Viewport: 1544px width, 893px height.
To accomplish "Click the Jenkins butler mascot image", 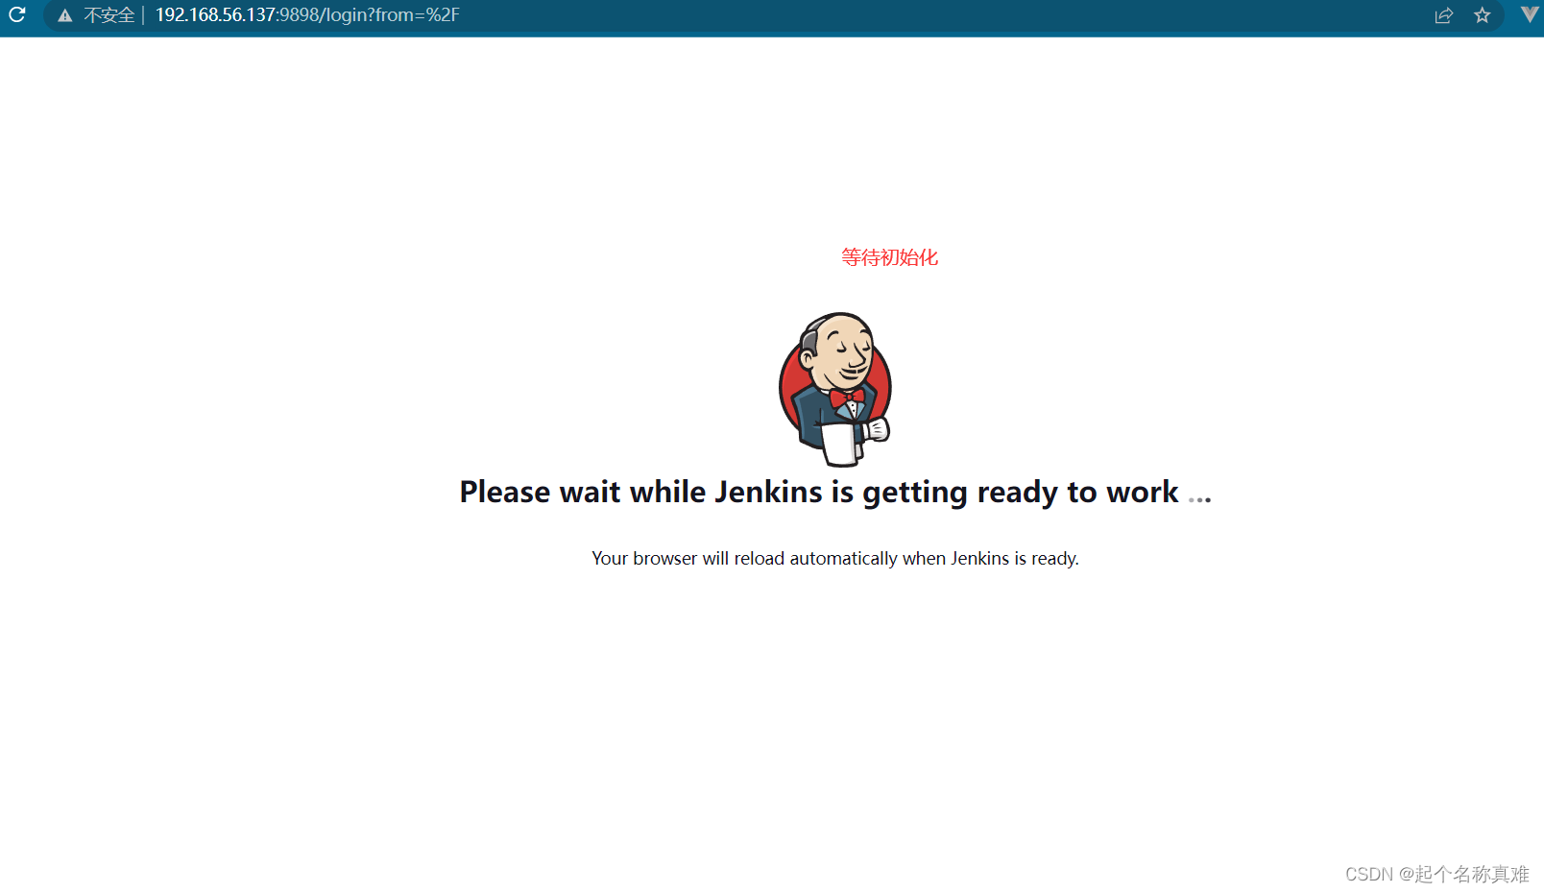I will tap(835, 389).
